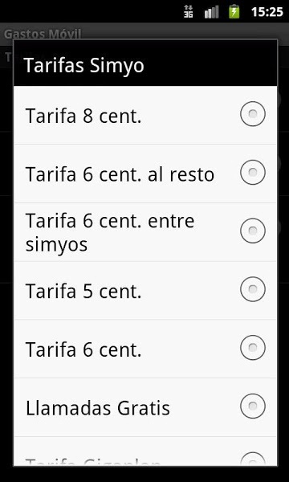The image size is (289, 482).
Task: Tap the 15:25 clock in status bar
Action: click(x=267, y=12)
